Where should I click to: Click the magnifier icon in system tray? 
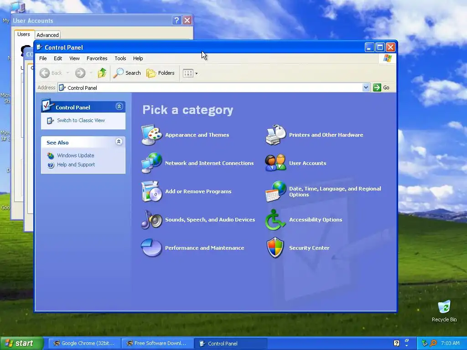433,343
